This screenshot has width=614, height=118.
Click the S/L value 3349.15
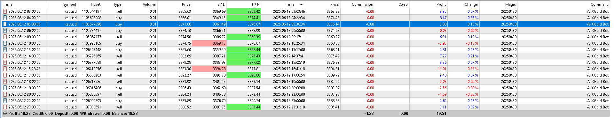pos(219,18)
